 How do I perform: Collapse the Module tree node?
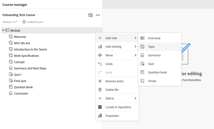coord(3,30)
